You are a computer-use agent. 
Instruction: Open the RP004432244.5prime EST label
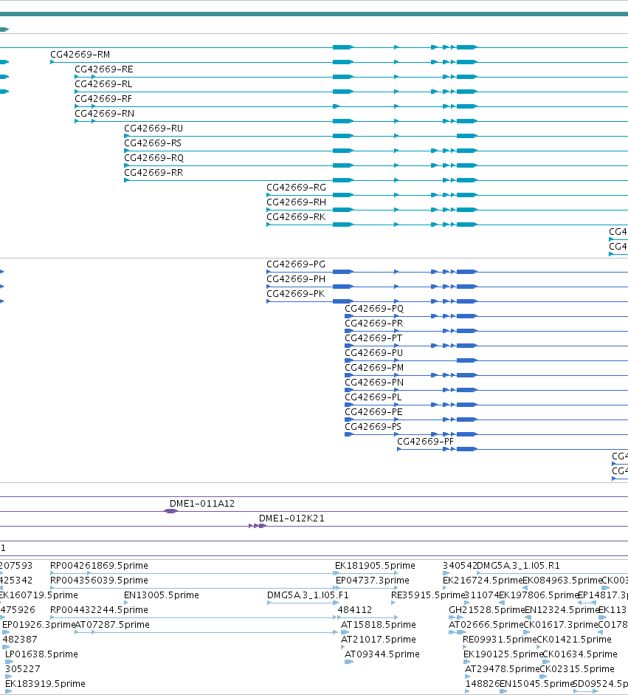point(99,610)
